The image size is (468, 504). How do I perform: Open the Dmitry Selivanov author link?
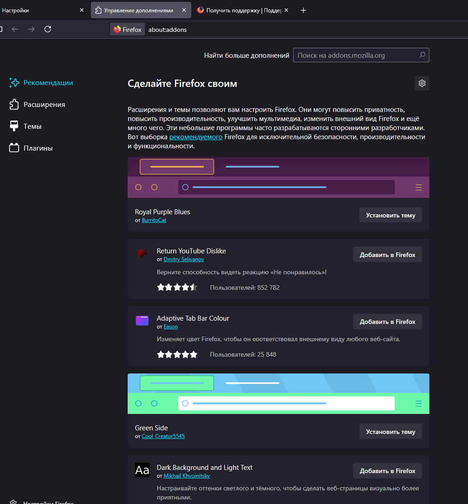tap(184, 259)
